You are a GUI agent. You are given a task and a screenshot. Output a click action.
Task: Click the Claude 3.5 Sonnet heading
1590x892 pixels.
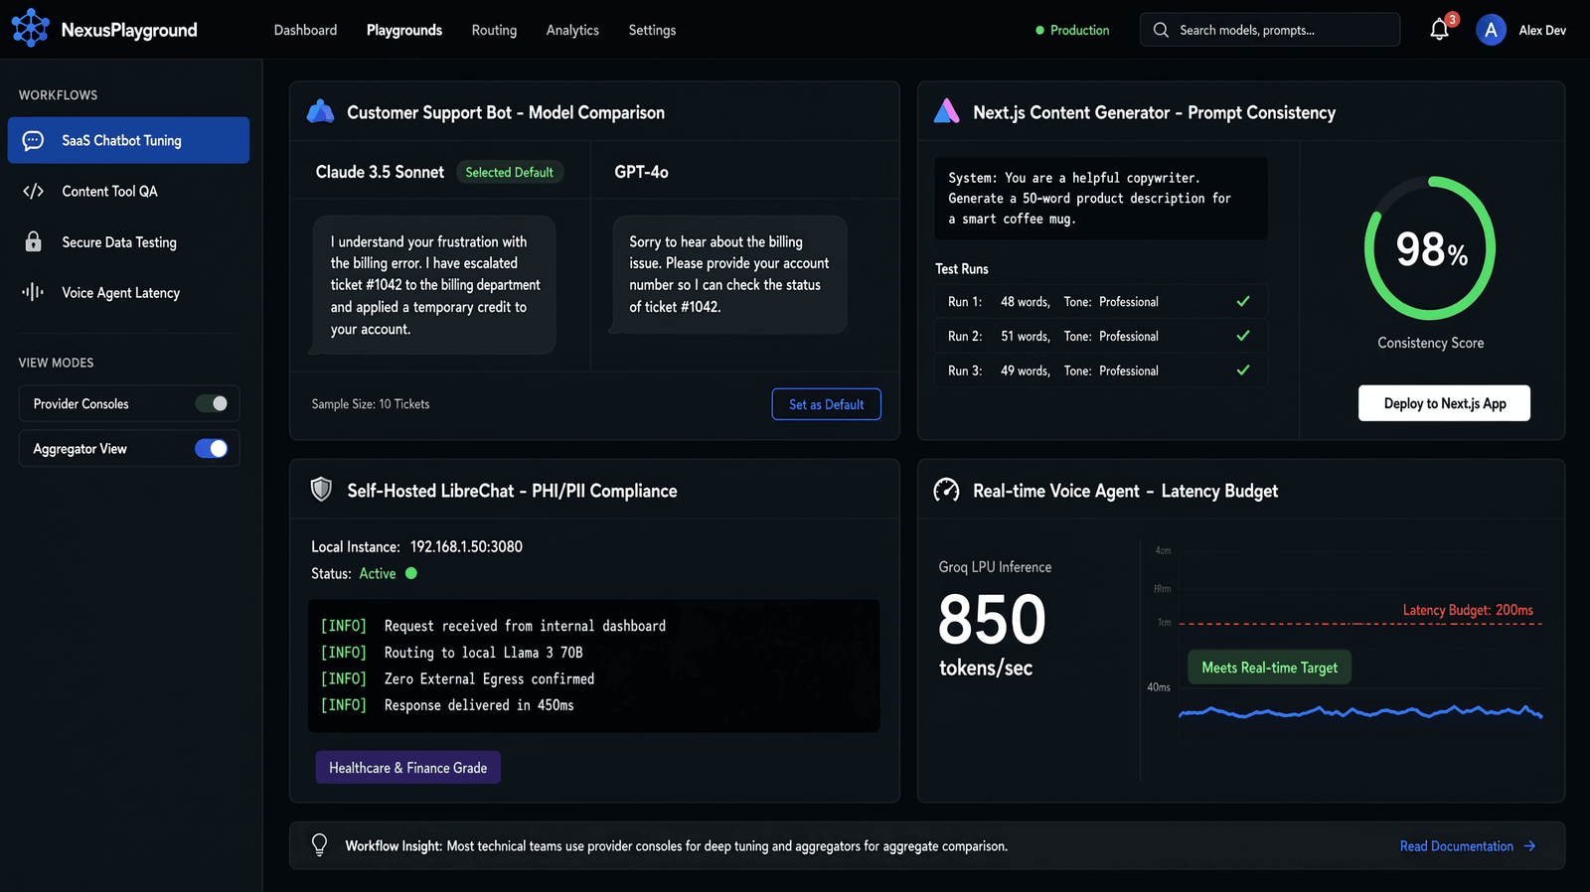click(380, 172)
